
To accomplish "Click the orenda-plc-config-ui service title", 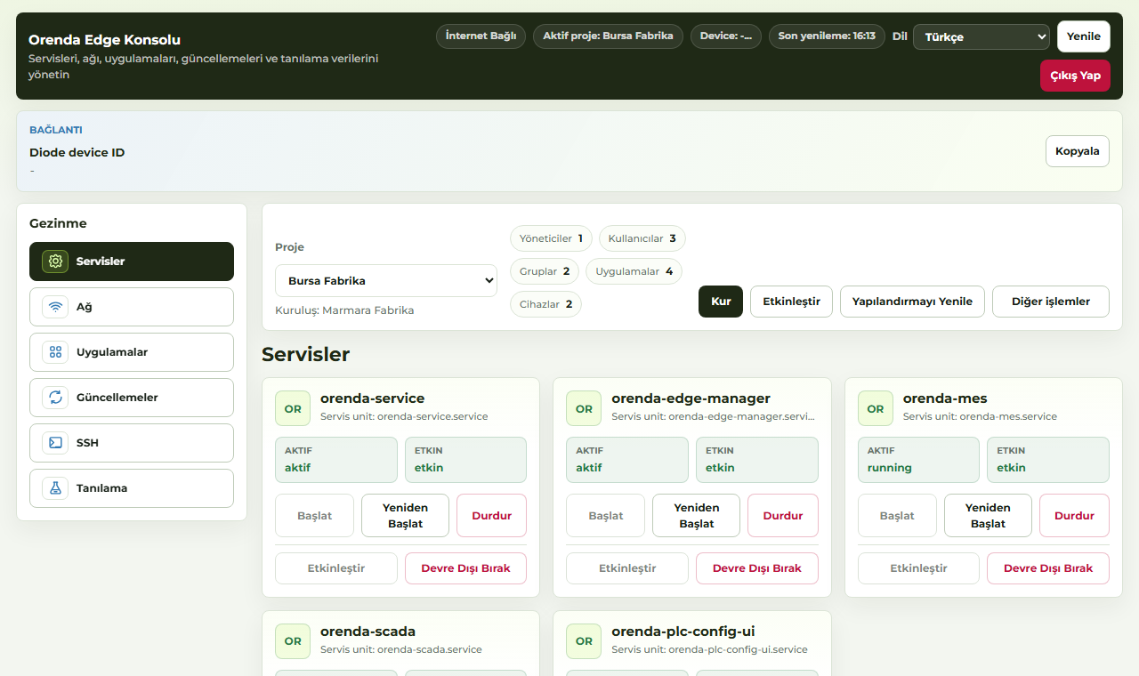I will 683,632.
